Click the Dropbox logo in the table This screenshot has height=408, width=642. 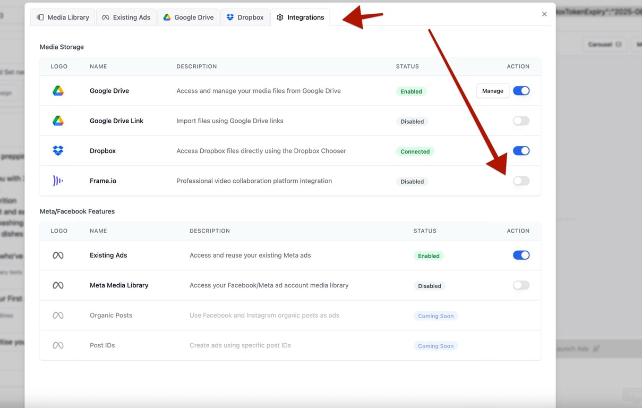pos(58,151)
